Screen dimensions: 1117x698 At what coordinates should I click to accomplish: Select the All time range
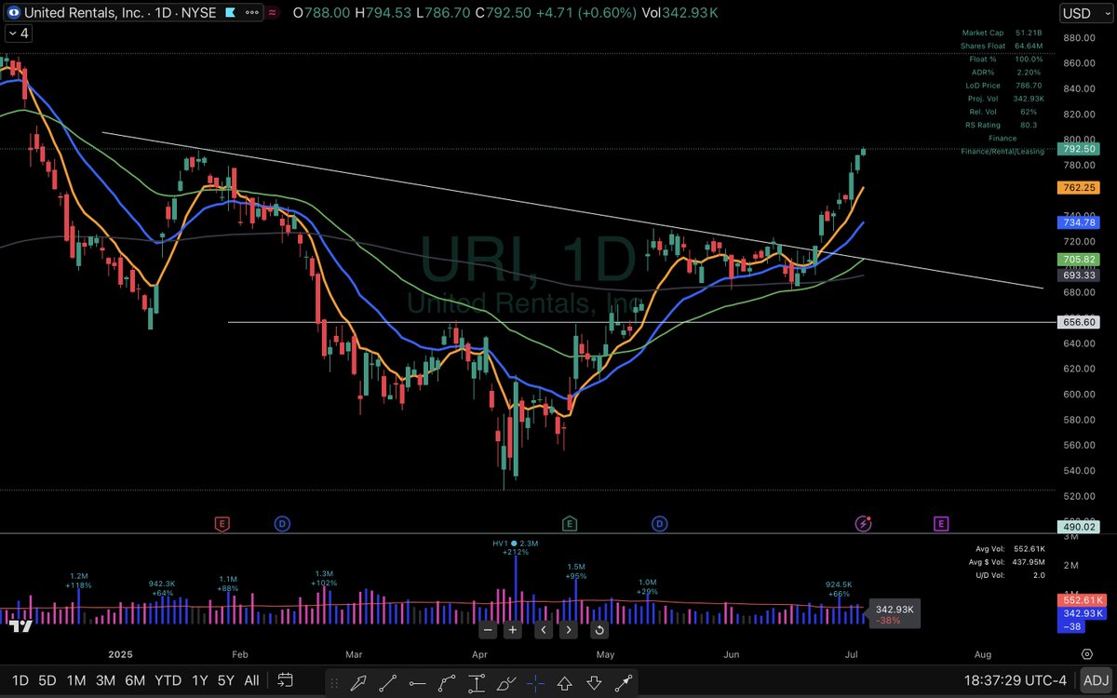[x=251, y=680]
